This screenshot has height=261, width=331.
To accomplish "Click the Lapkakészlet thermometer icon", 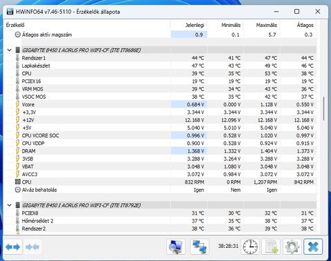I will coord(17,66).
